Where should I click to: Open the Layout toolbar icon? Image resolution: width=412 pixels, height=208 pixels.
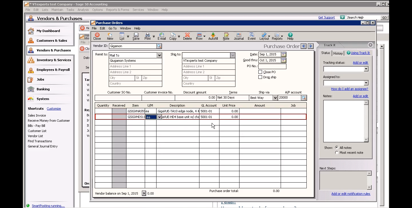click(x=264, y=36)
